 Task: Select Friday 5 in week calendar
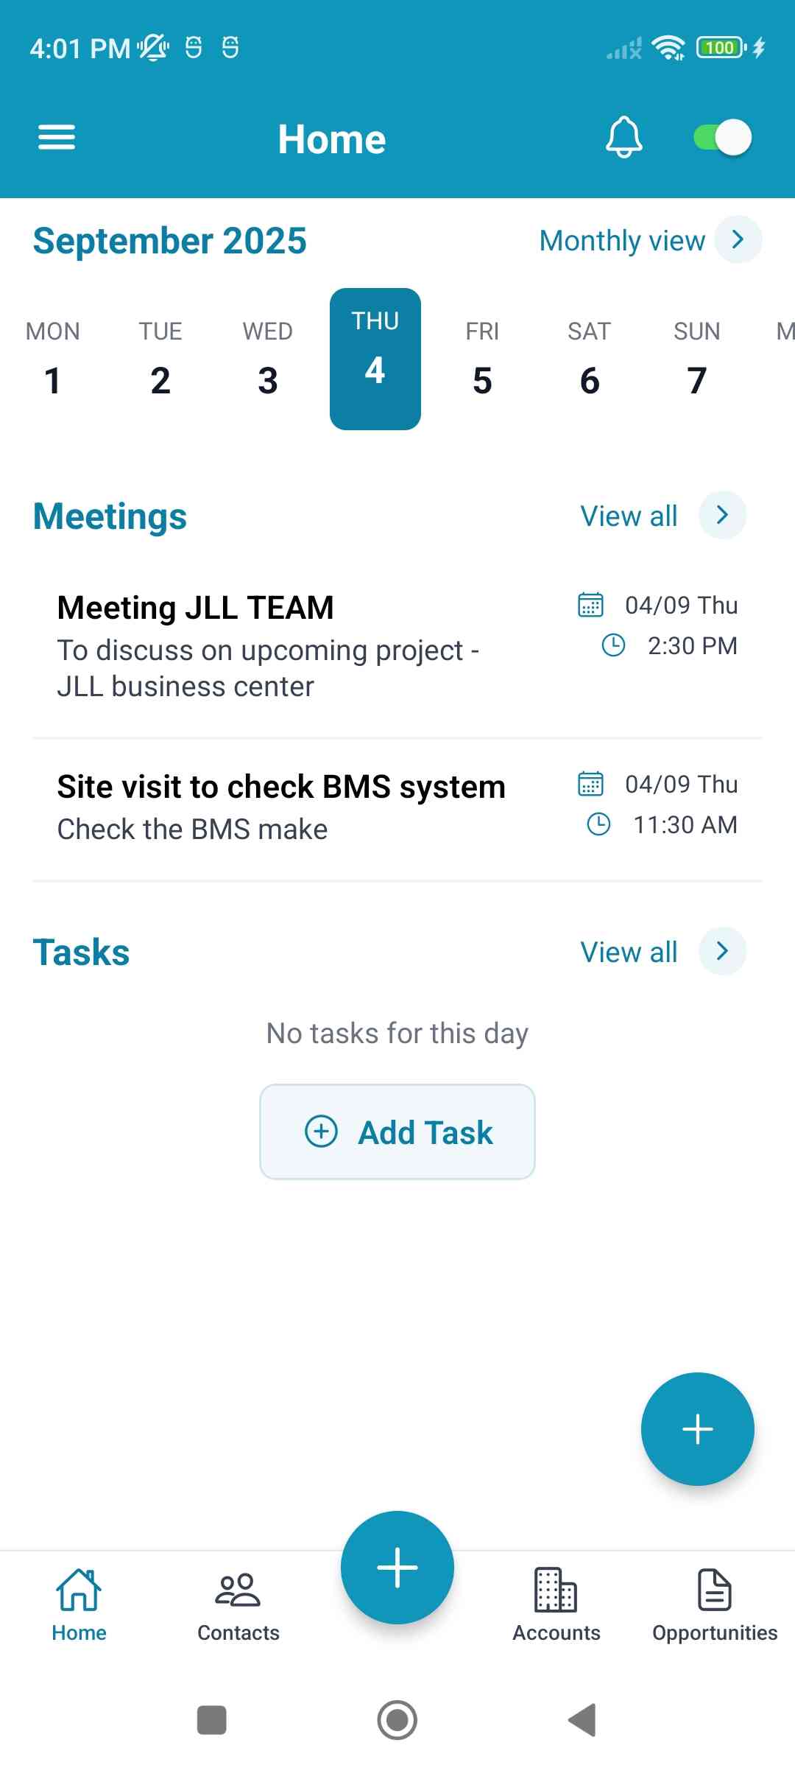[482, 361]
